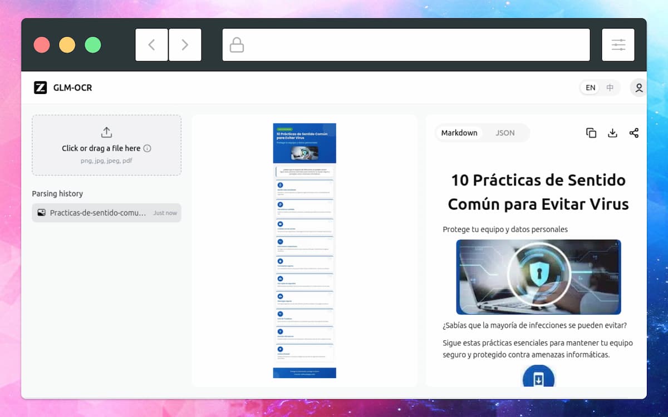This screenshot has width=668, height=417.
Task: Open the share options for the result
Action: (634, 133)
